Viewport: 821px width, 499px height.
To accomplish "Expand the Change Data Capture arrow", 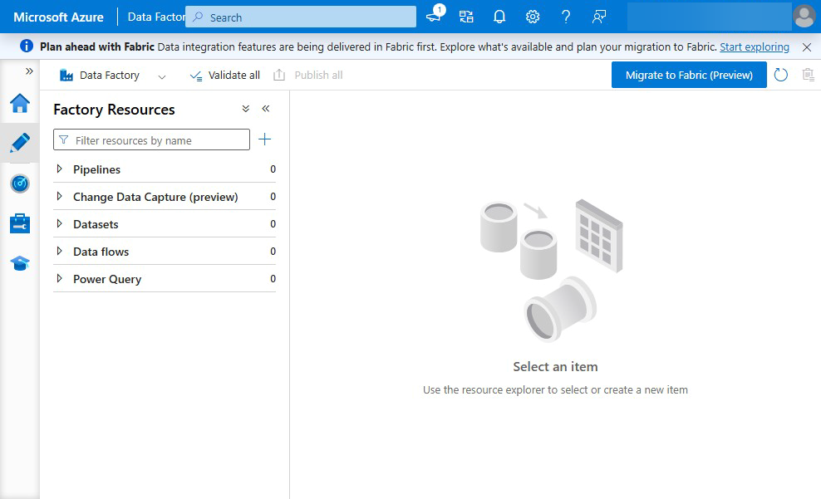I will 59,196.
